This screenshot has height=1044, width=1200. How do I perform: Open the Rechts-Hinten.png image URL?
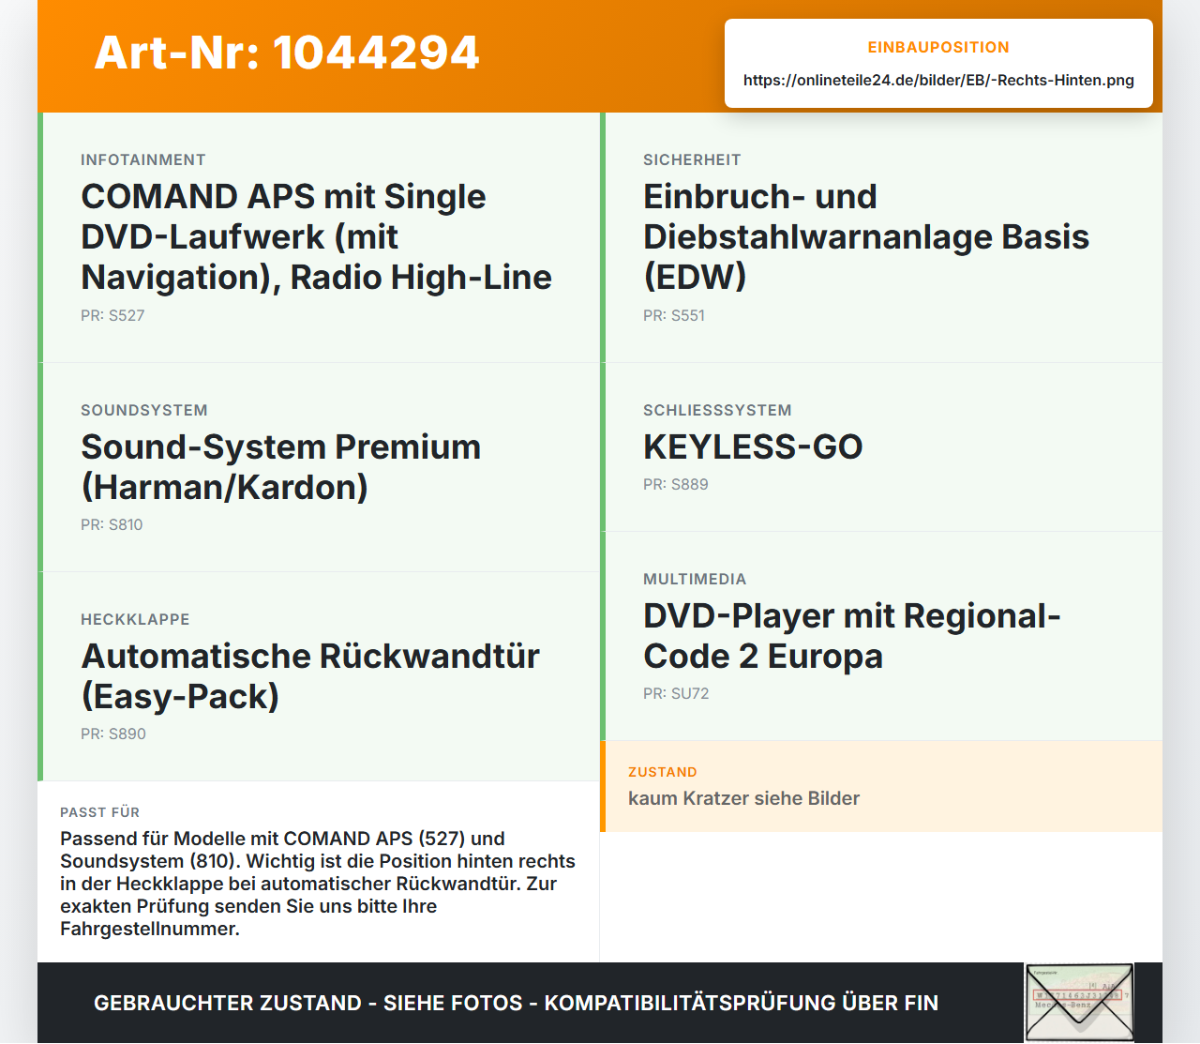click(938, 80)
